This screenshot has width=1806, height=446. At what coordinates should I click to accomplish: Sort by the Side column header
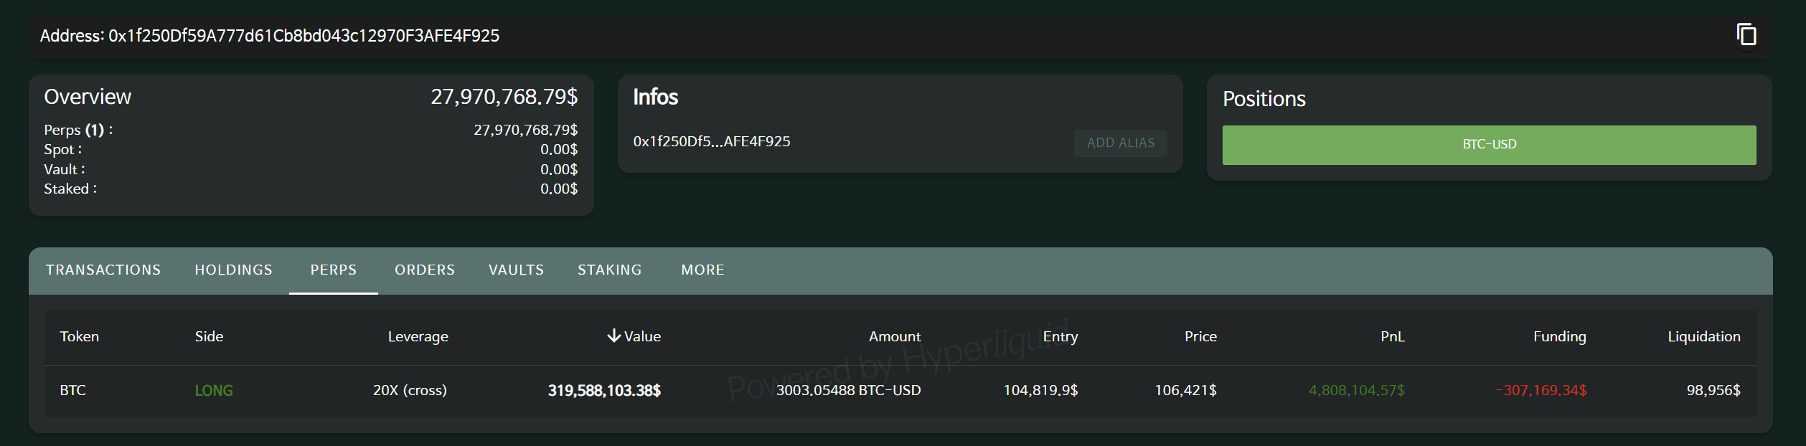(x=209, y=336)
